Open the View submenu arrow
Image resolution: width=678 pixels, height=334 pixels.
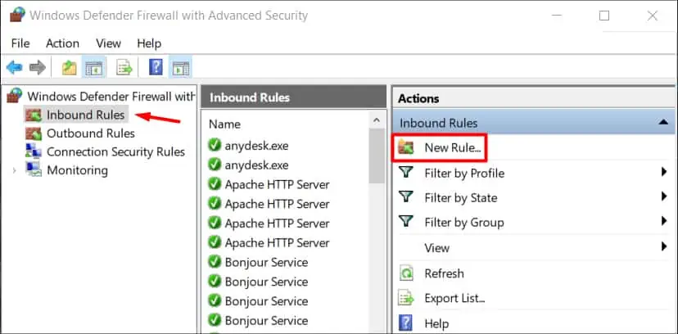tap(664, 247)
